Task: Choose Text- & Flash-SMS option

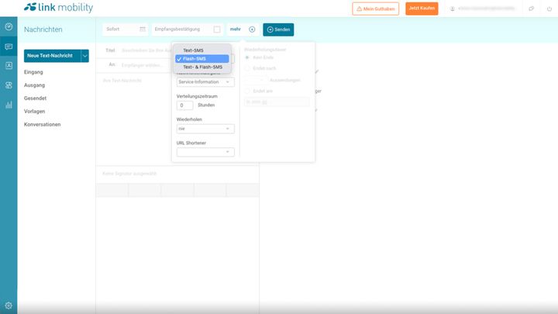Action: coord(202,67)
